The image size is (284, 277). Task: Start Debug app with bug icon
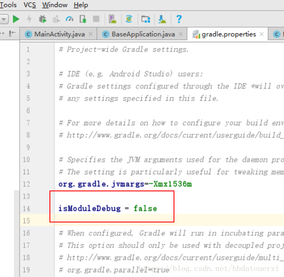point(43,19)
